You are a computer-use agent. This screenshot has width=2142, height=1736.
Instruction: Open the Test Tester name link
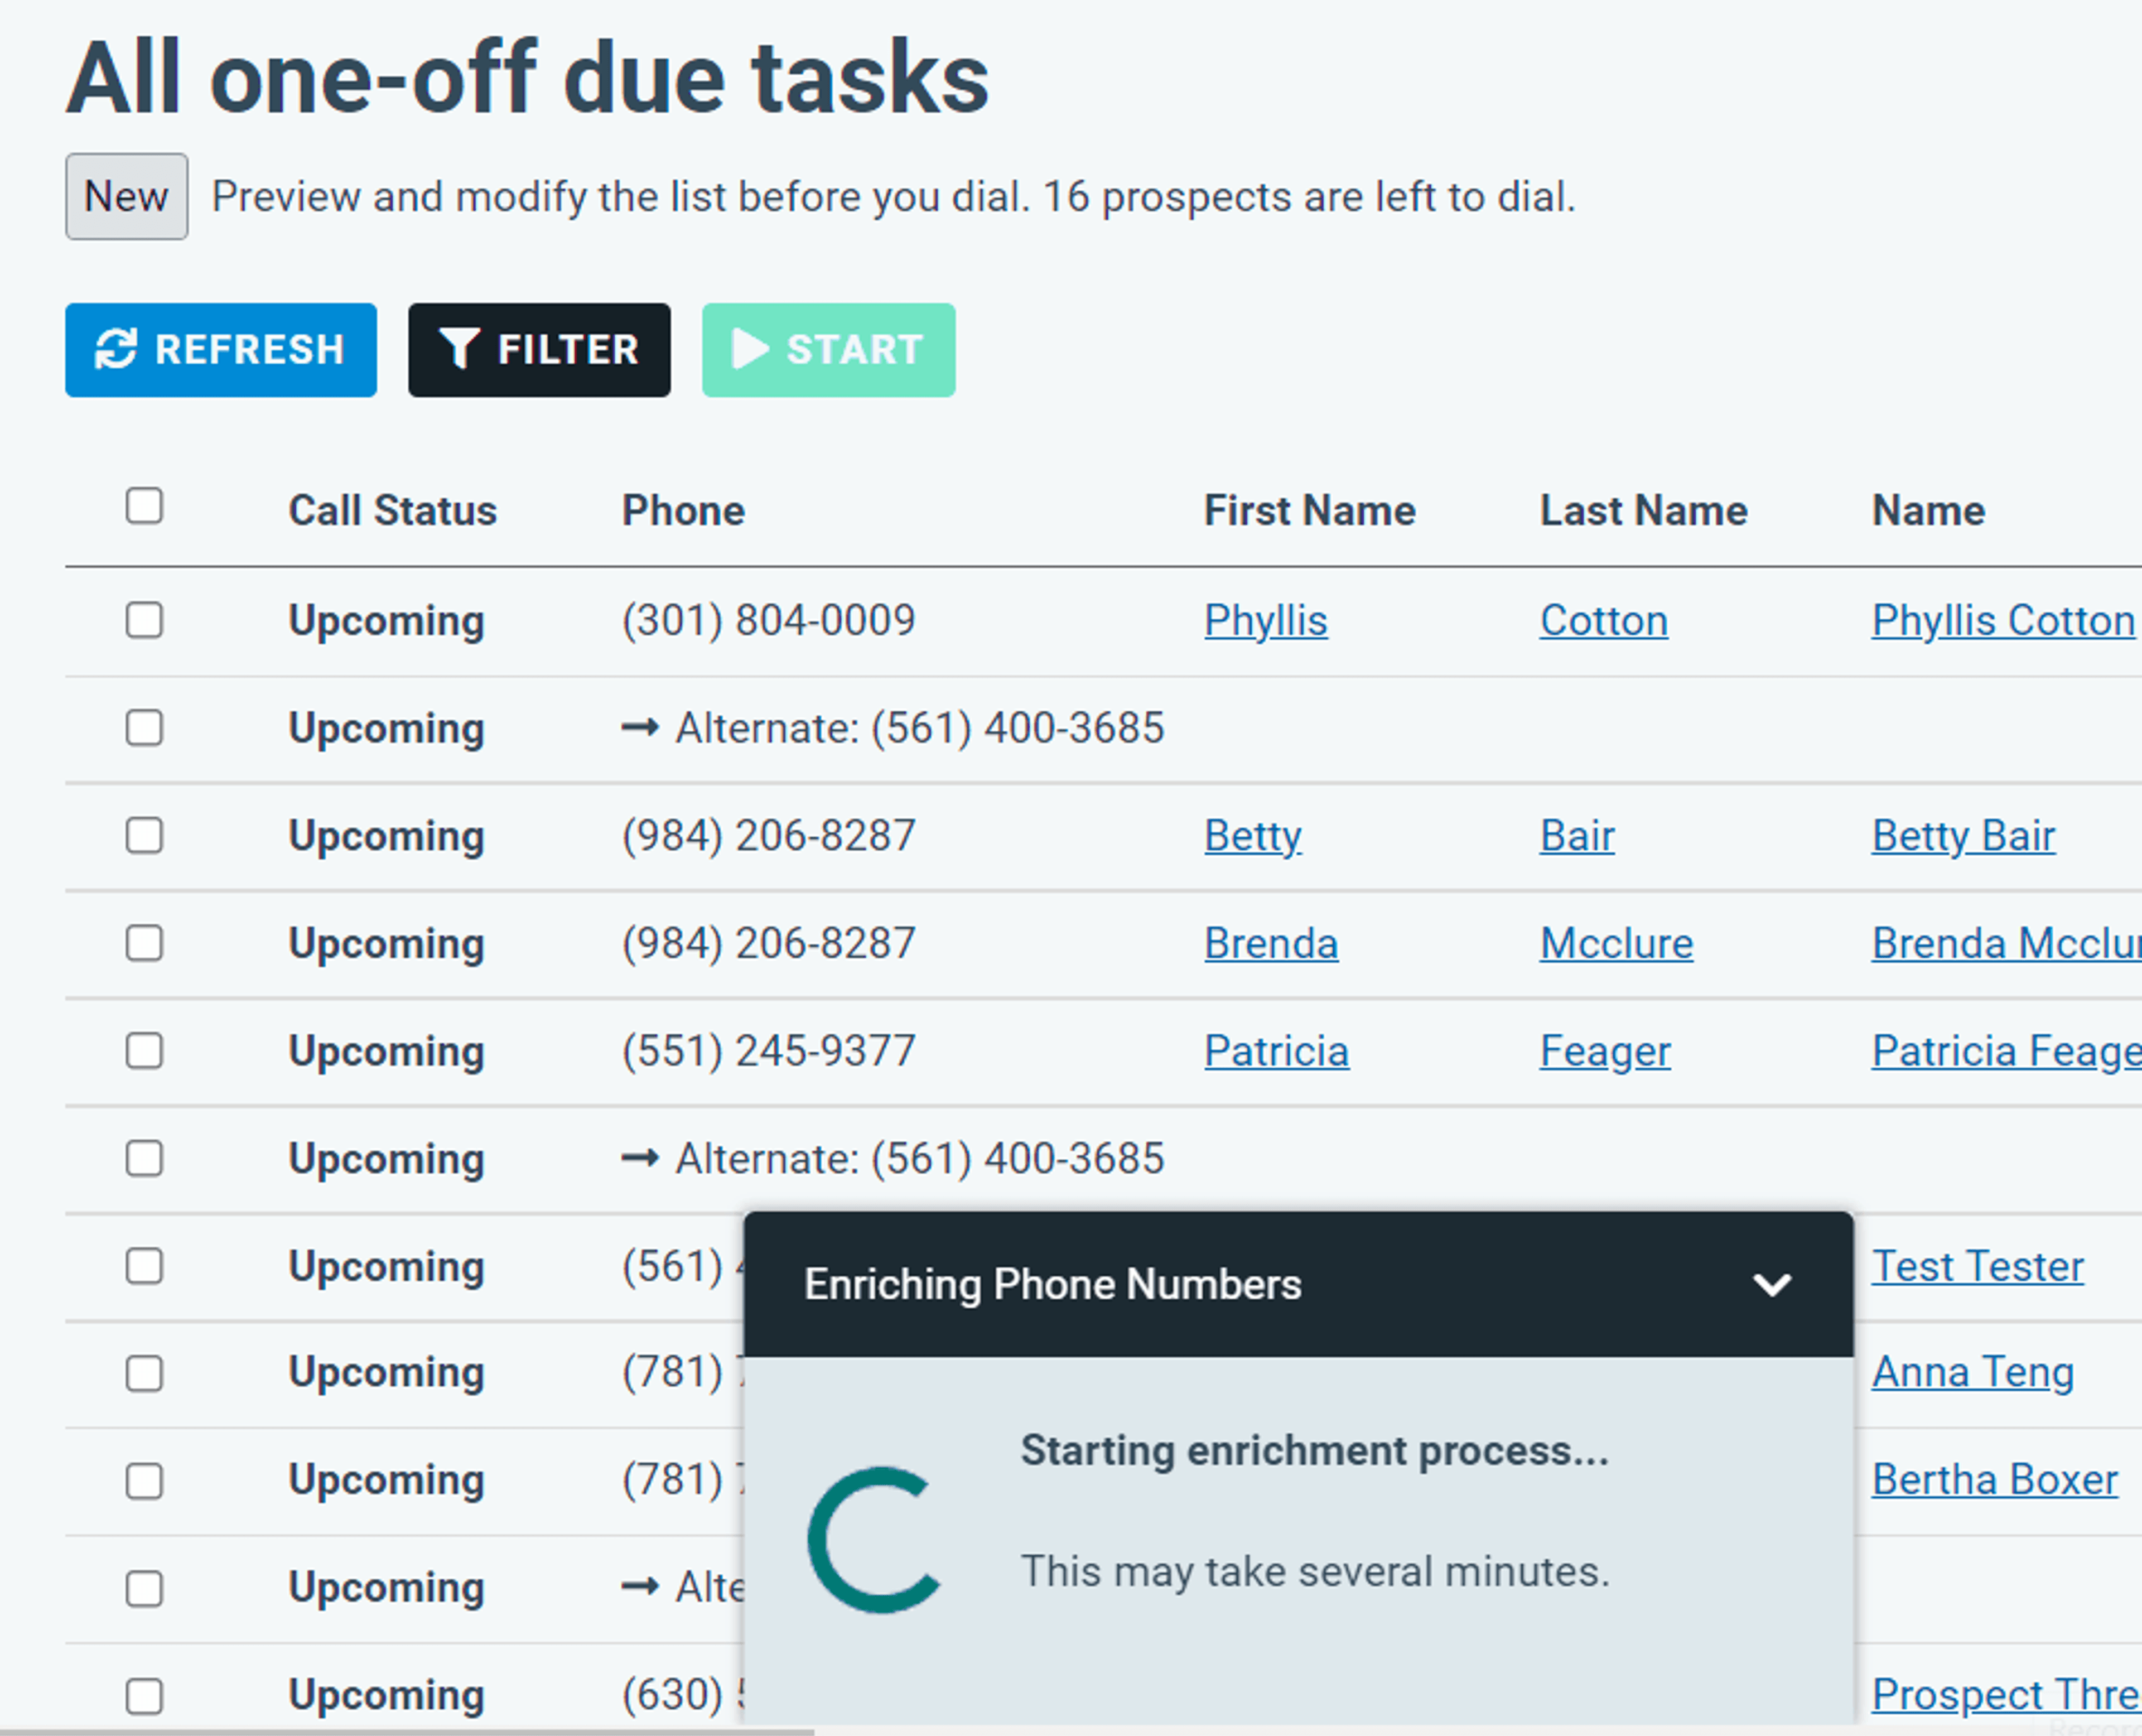[1977, 1267]
